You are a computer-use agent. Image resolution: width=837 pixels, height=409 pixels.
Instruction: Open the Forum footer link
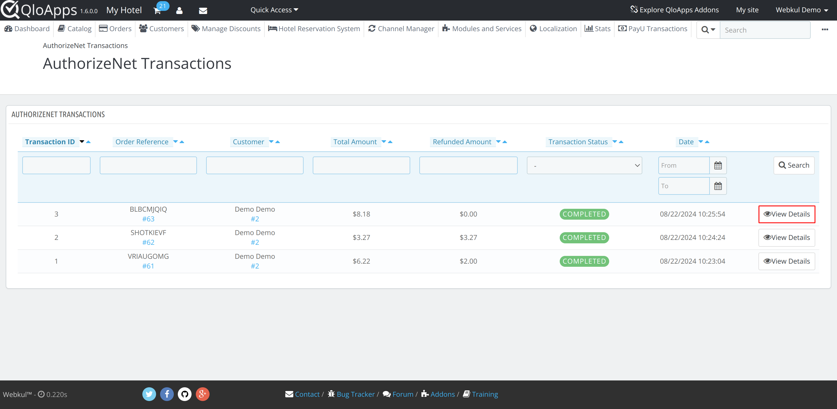click(x=398, y=394)
